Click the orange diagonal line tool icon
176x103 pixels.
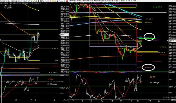[x=34, y=1]
